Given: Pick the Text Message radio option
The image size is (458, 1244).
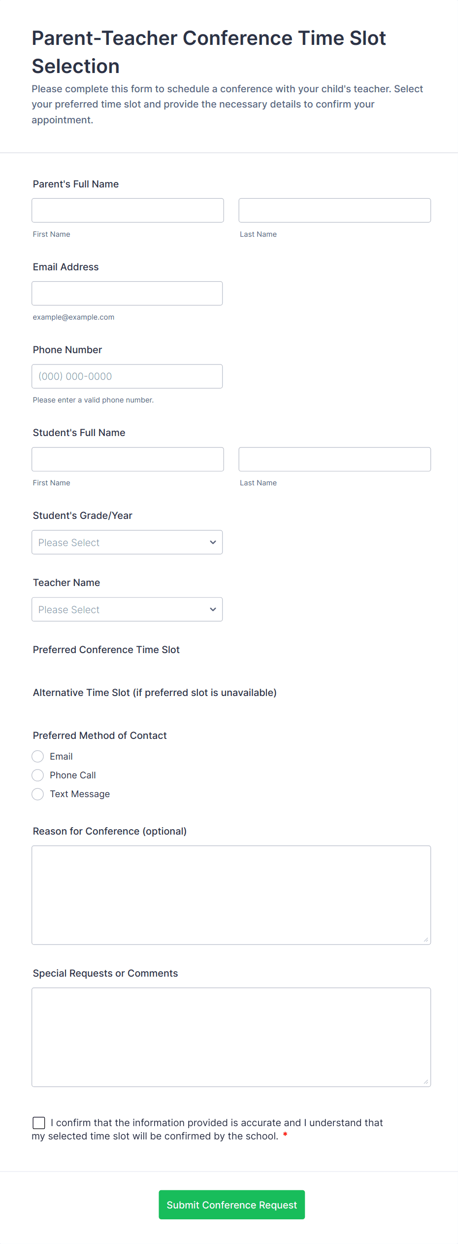Looking at the screenshot, I should point(38,794).
